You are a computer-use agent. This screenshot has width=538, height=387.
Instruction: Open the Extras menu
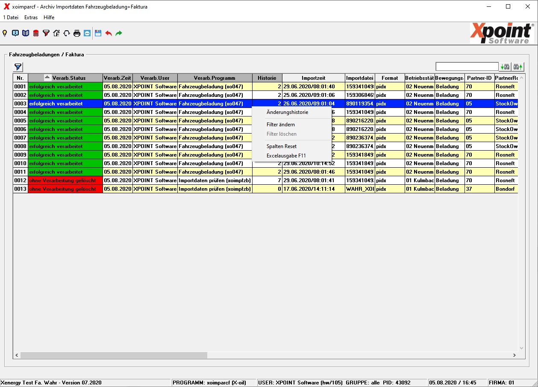pos(31,17)
